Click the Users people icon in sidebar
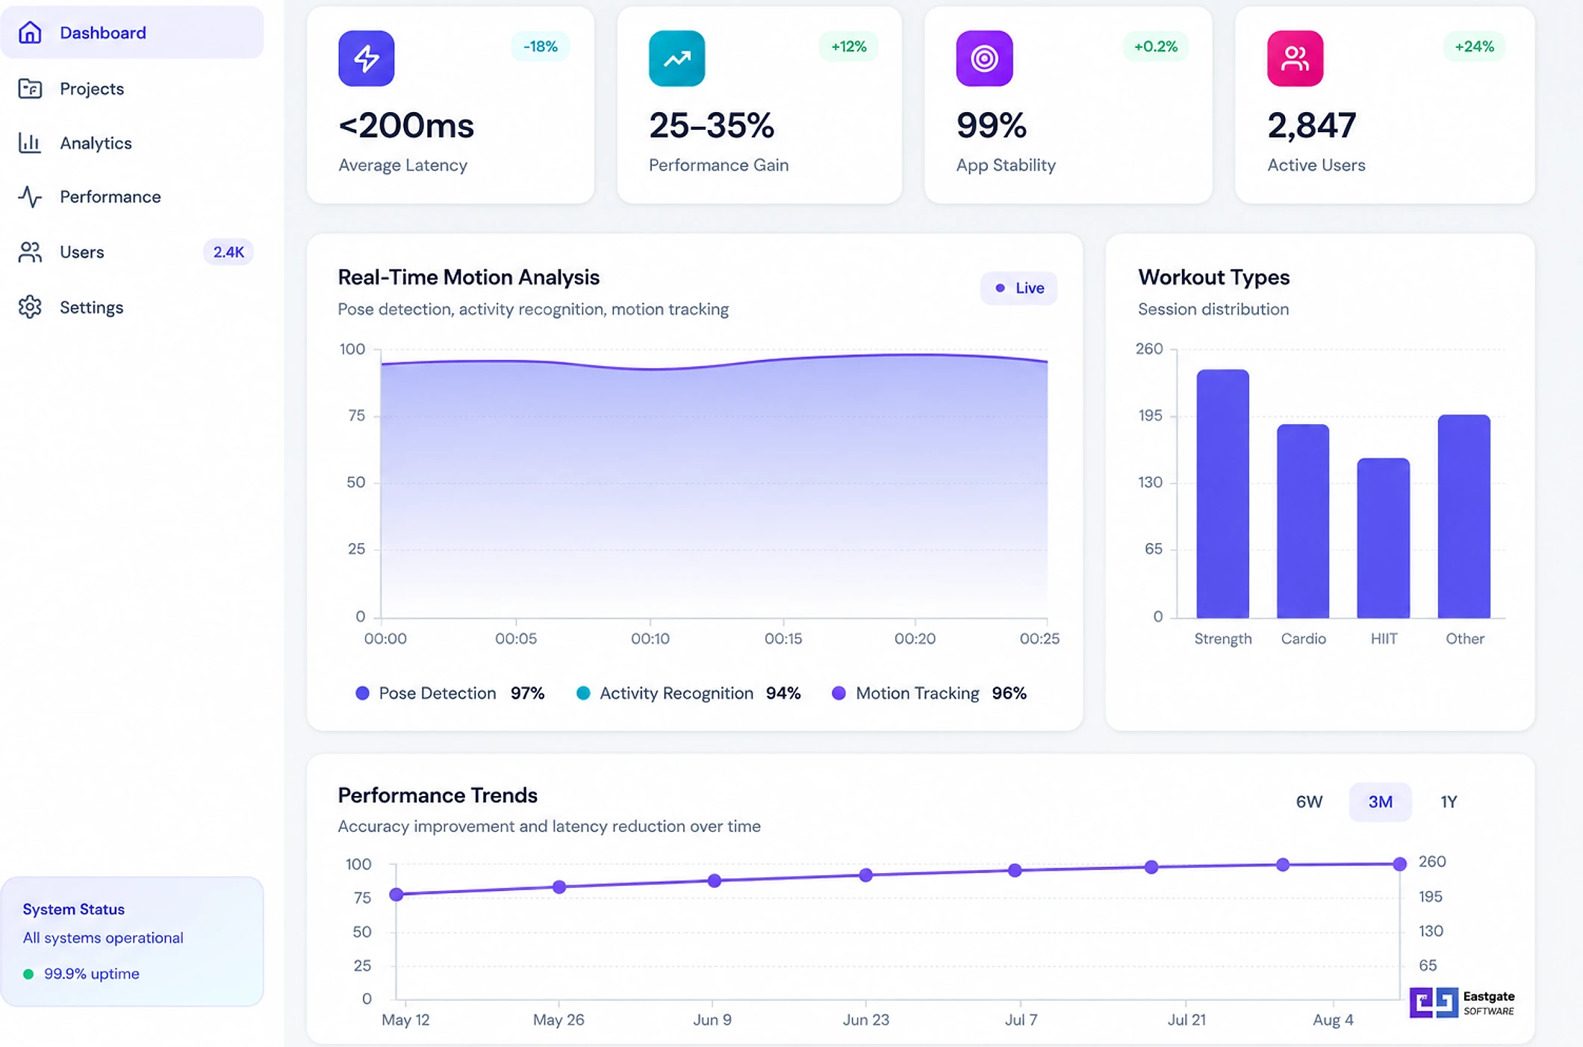 click(x=30, y=252)
